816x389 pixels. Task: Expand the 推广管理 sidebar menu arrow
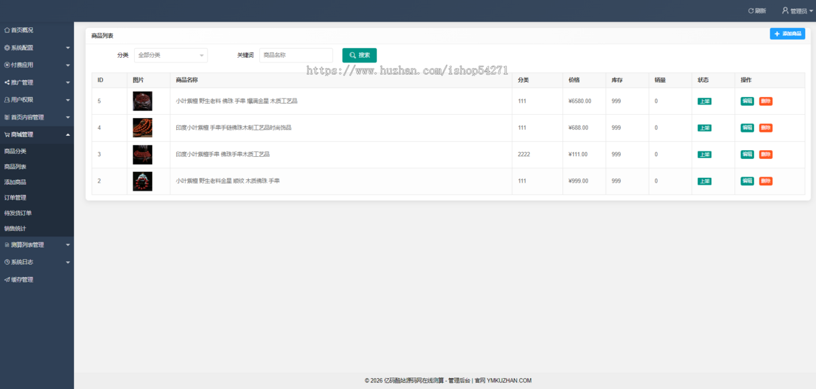68,83
